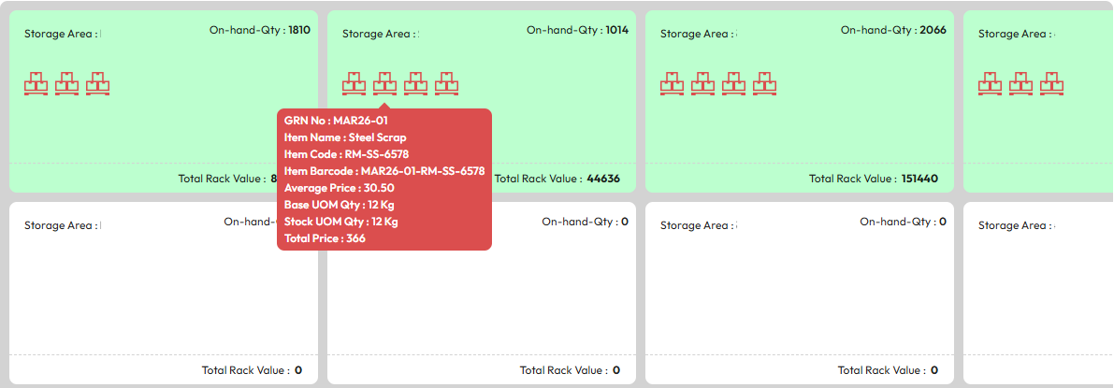
Task: Click the On-hand-Qty 1810 label
Action: point(259,30)
